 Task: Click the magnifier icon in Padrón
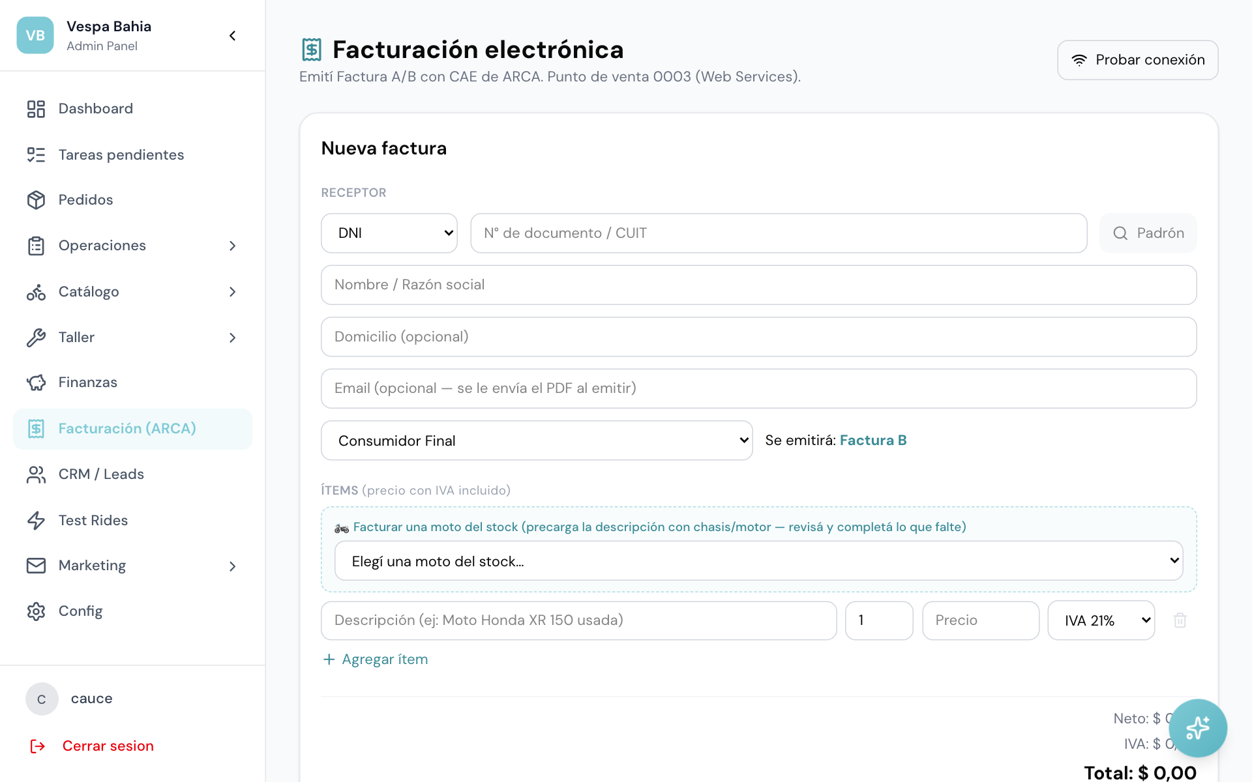click(x=1120, y=233)
